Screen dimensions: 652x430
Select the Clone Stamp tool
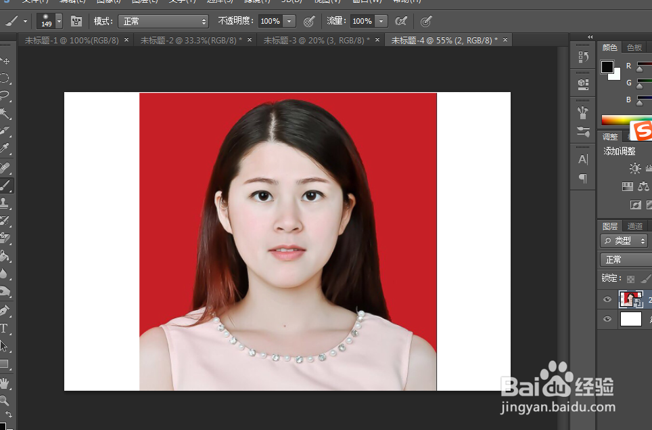(5, 202)
